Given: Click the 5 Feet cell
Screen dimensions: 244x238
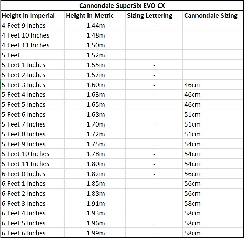Looking at the screenshot, I should (32, 55).
